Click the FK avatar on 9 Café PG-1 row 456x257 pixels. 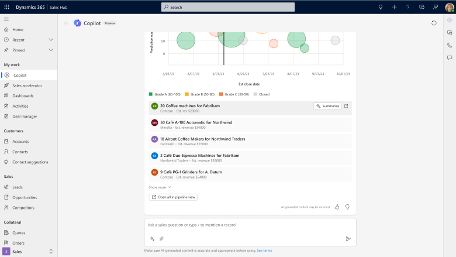[x=154, y=172]
